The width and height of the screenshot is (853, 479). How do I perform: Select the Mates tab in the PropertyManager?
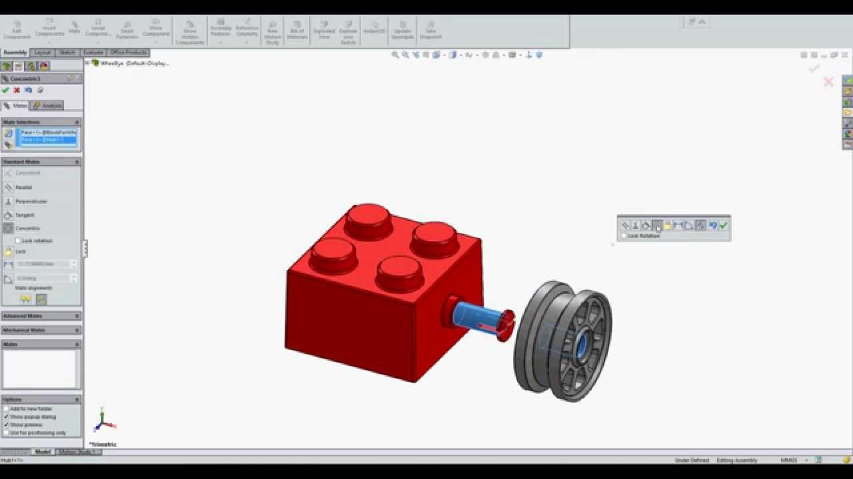15,105
